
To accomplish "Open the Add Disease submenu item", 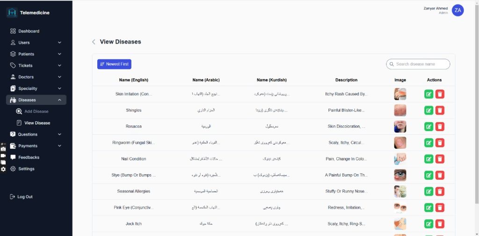I will (x=36, y=111).
